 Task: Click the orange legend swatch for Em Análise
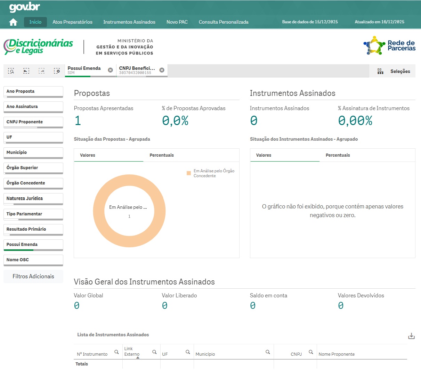coord(189,173)
